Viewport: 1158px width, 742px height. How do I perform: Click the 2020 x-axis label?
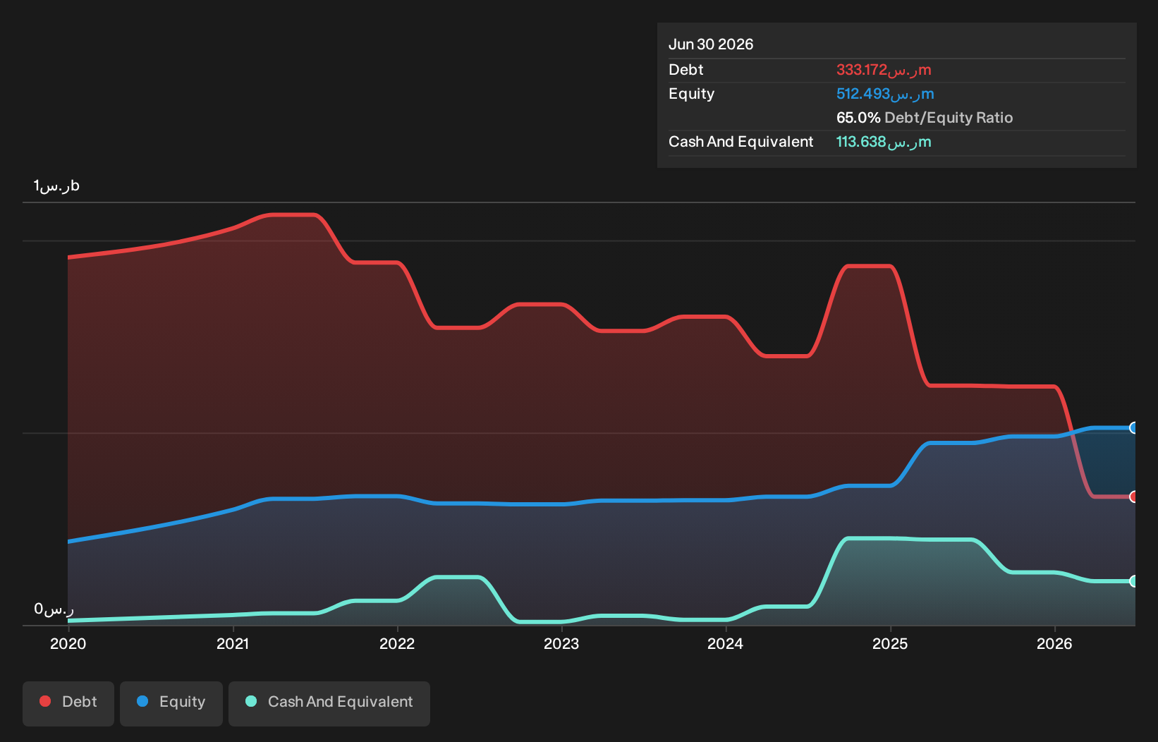tap(68, 643)
